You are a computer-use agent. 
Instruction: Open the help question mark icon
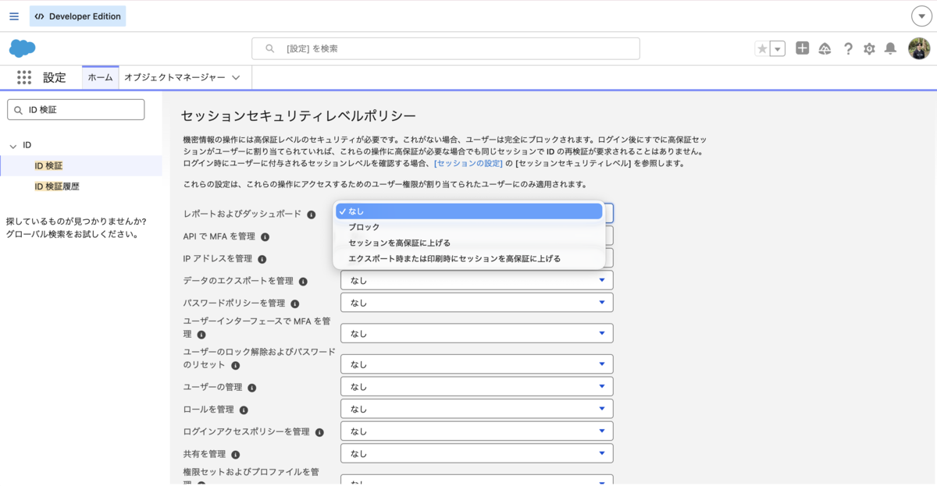click(848, 48)
